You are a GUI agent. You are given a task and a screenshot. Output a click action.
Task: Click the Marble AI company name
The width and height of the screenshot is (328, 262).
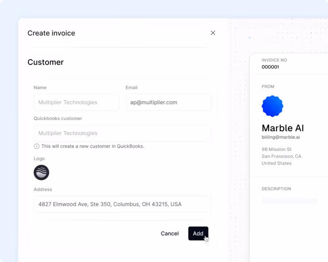pyautogui.click(x=283, y=128)
